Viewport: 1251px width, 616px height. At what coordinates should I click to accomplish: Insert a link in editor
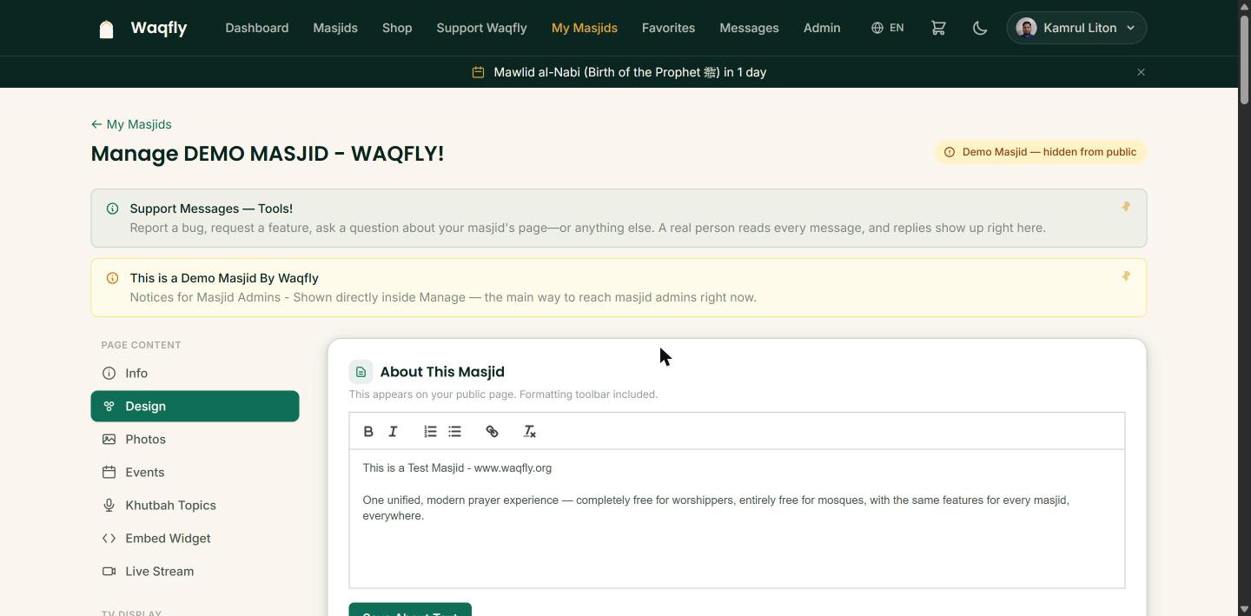coord(492,431)
